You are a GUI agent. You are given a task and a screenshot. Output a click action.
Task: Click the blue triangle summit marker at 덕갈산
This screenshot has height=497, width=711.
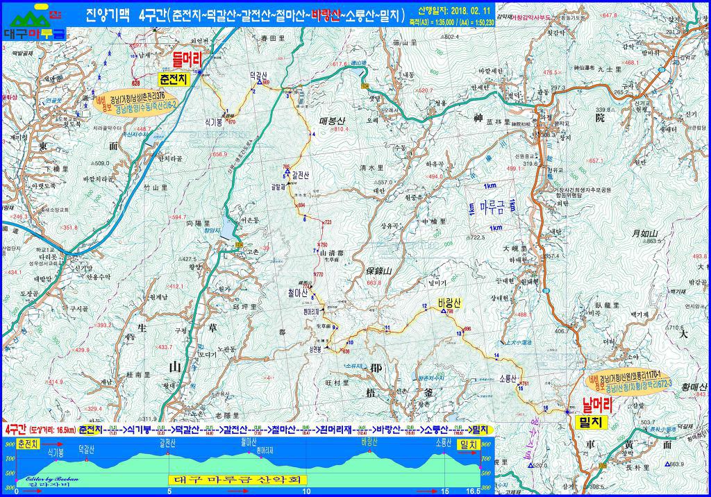coord(260,82)
